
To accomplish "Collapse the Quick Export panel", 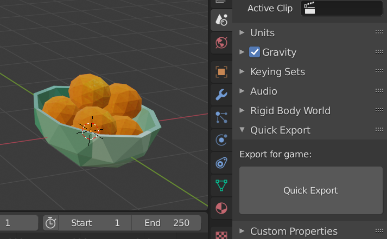I will [x=242, y=130].
